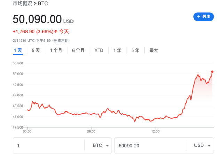This screenshot has height=155, width=223.
Task: Click the BTC amount input field
Action: [x=49, y=146]
